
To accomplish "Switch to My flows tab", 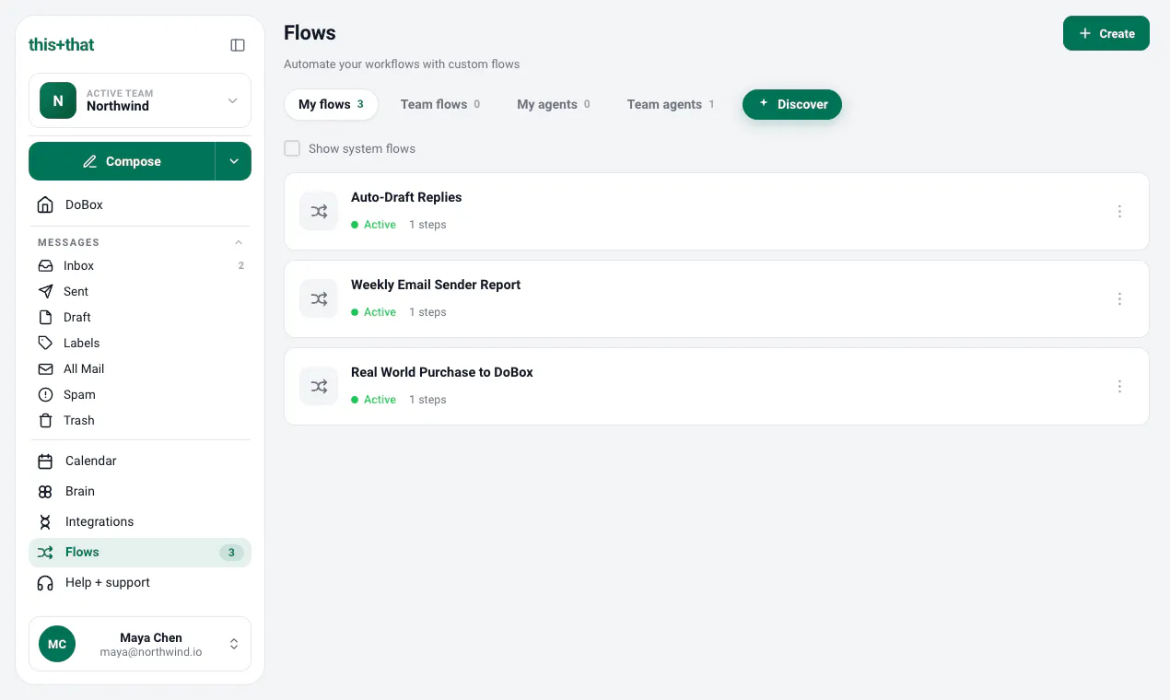I will tap(331, 104).
